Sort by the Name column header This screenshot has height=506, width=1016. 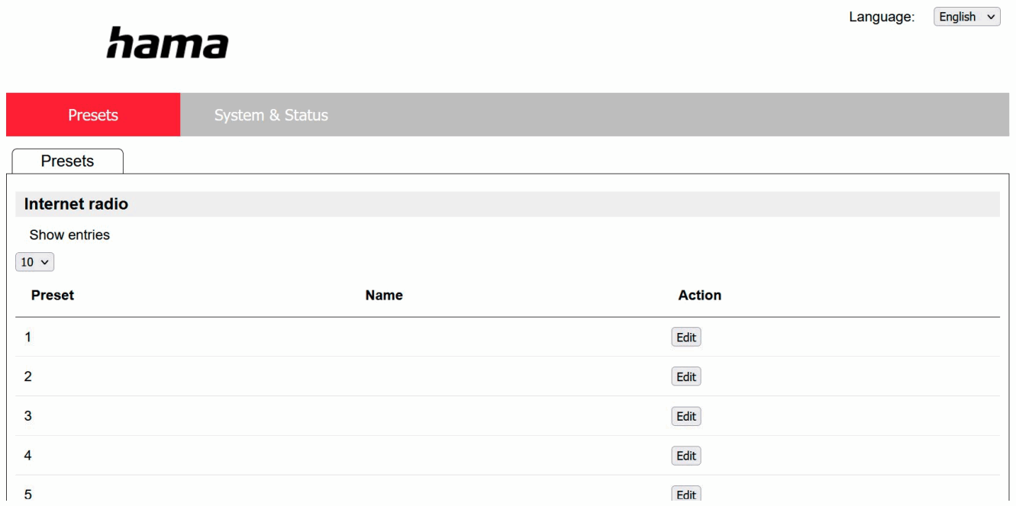[x=384, y=295]
